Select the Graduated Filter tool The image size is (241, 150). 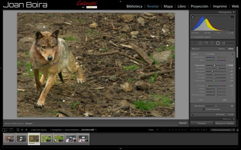pyautogui.click(x=212, y=43)
